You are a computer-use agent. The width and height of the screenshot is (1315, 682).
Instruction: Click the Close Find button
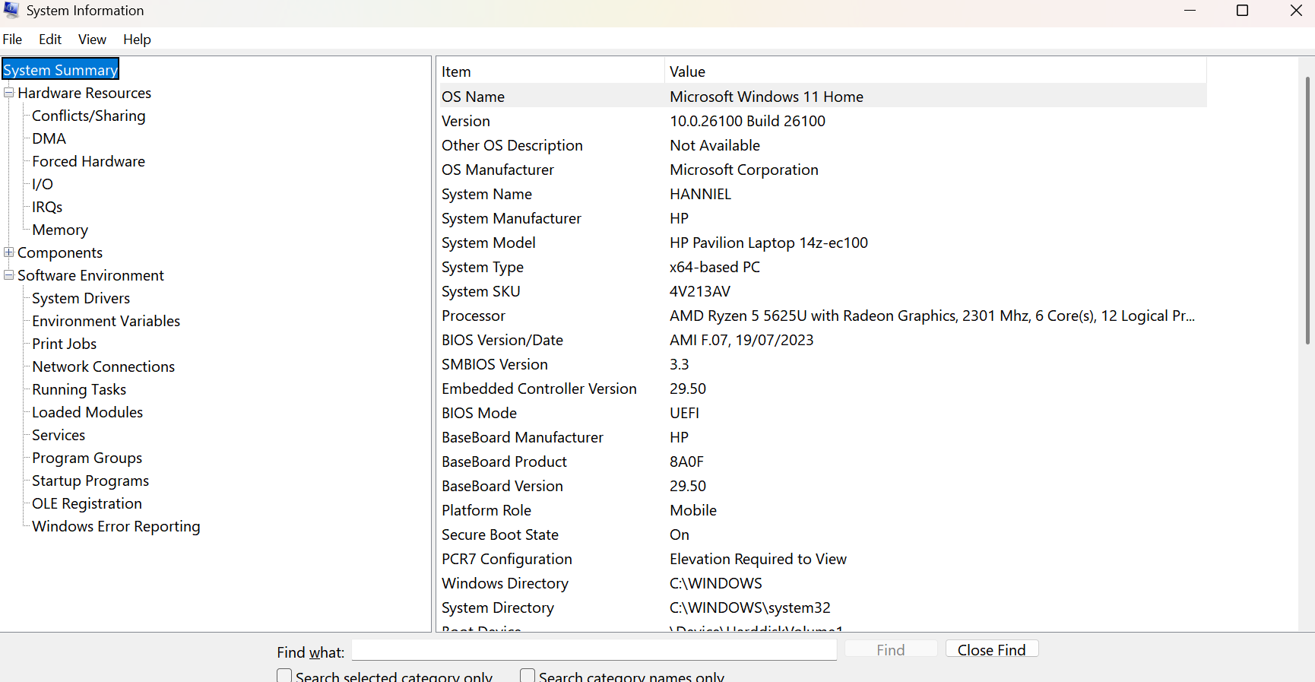(x=992, y=649)
